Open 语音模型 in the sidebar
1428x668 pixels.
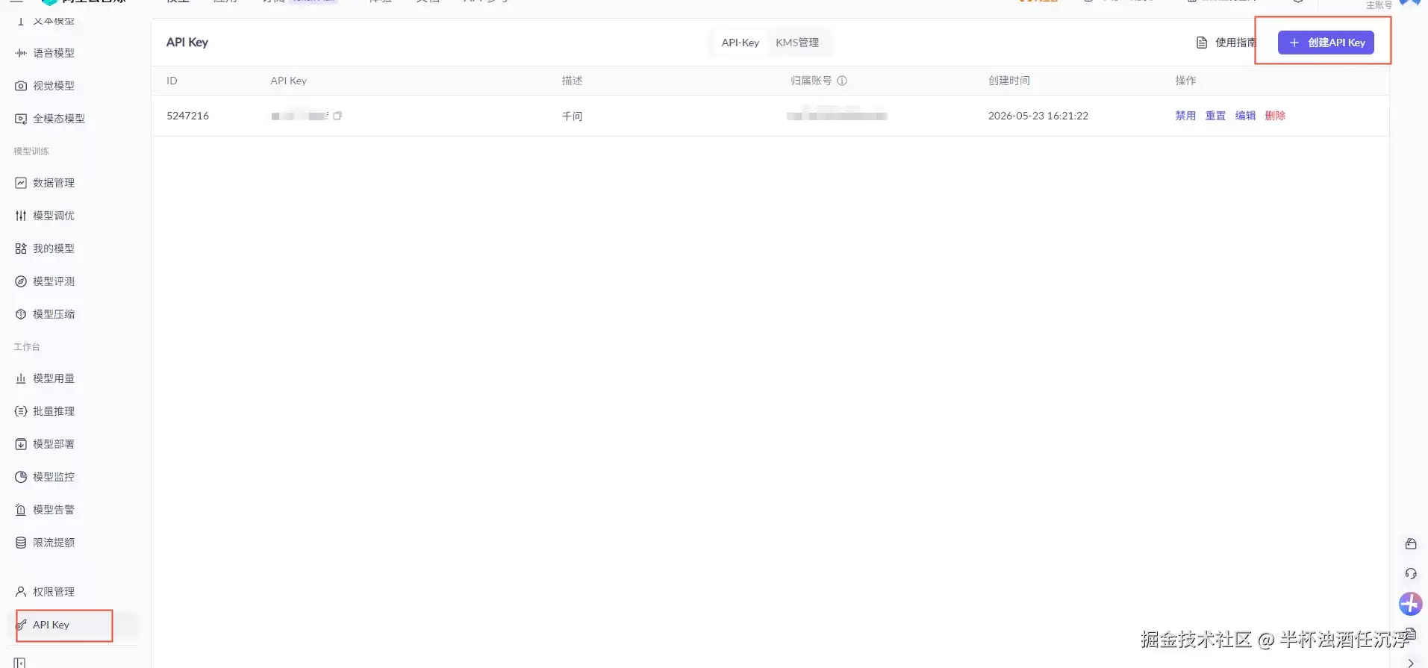[x=45, y=53]
